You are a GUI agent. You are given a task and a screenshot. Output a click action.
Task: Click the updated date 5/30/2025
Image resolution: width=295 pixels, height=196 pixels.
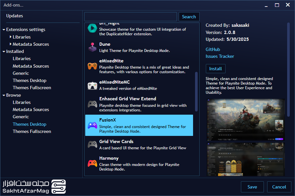coord(238,40)
